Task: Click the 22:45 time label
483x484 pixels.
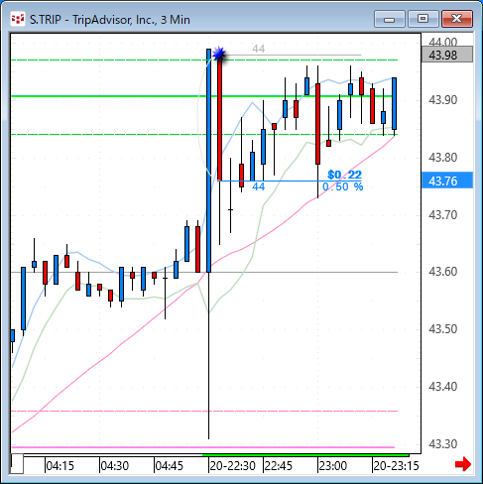Action: 279,466
